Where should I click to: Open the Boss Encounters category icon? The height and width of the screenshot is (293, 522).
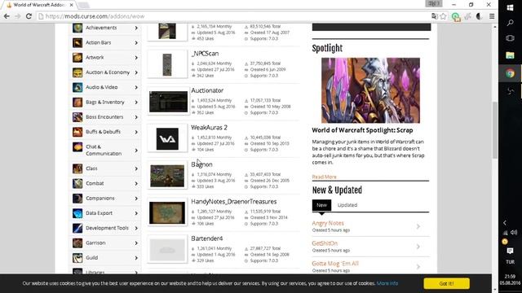[x=77, y=117]
